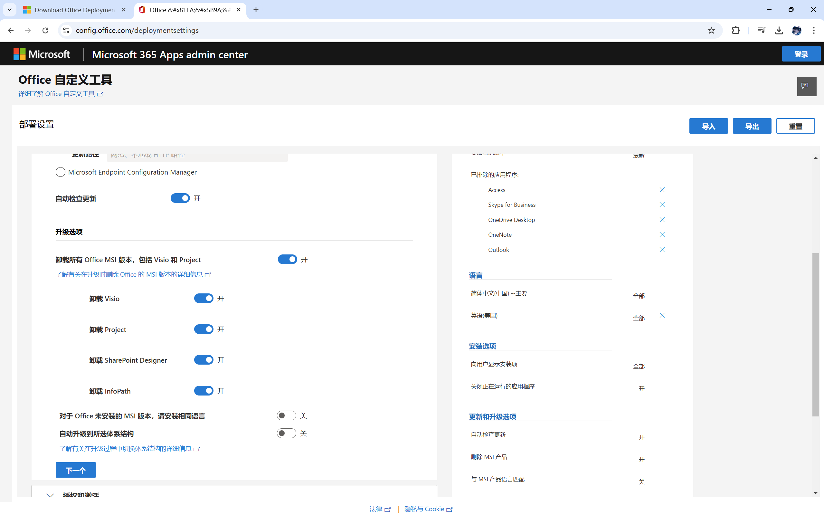Close the Download Office Deployment tab
The width and height of the screenshot is (824, 515).
click(x=124, y=10)
